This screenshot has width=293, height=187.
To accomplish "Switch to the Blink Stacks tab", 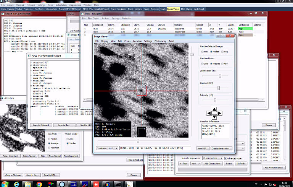I will point(186,9).
